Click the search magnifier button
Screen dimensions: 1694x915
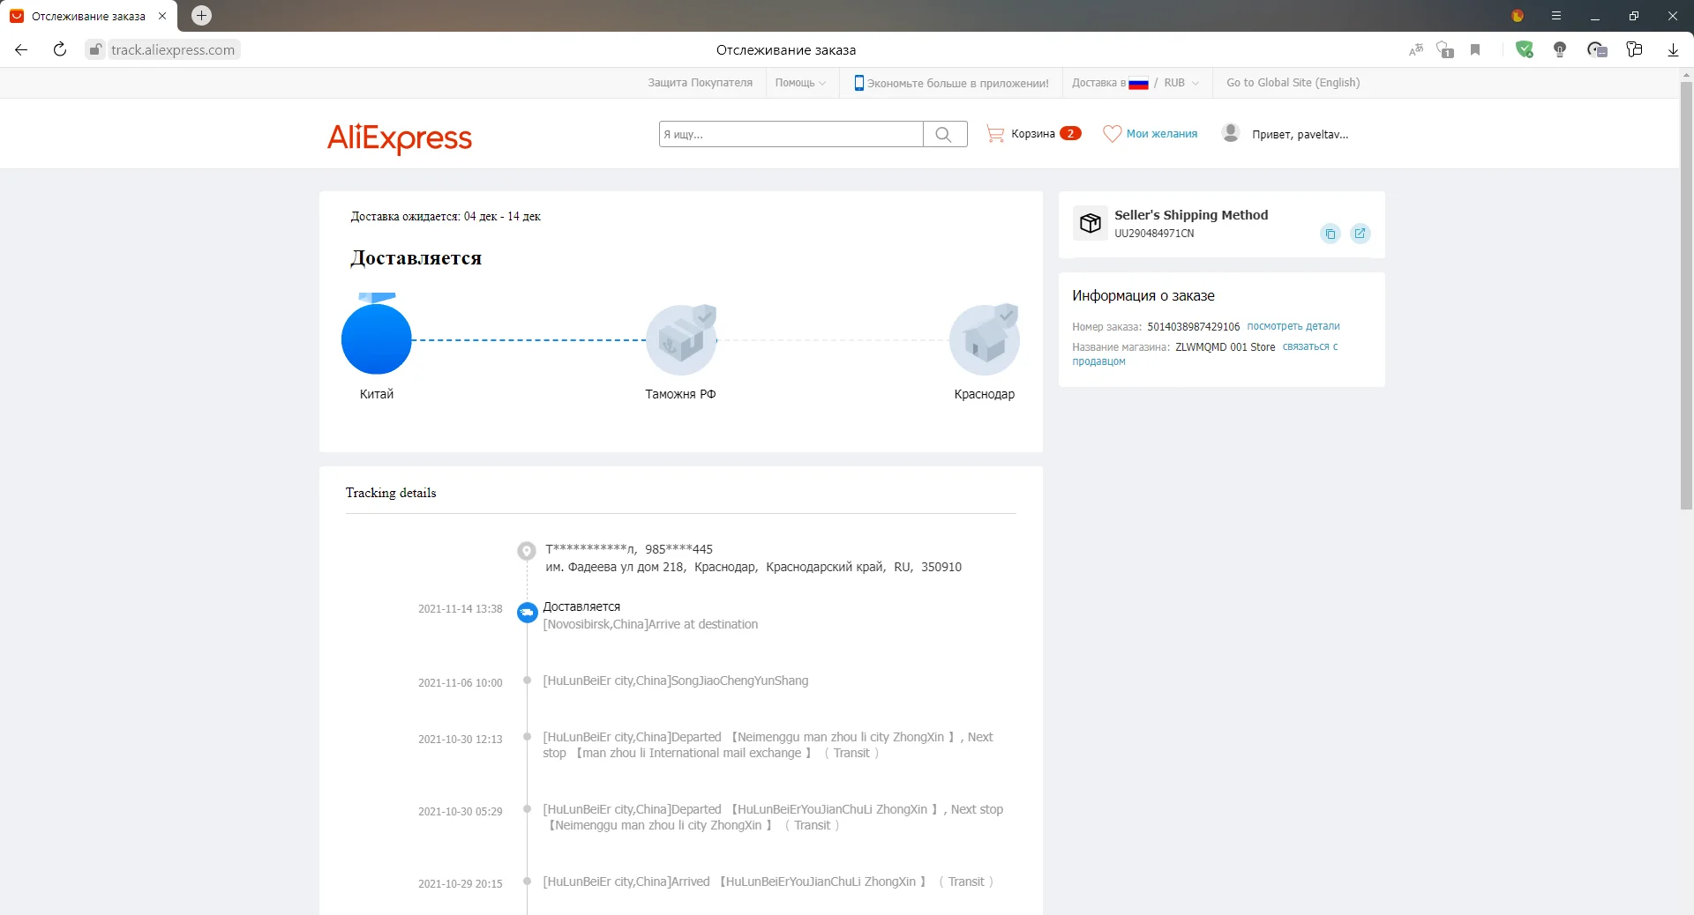[944, 134]
